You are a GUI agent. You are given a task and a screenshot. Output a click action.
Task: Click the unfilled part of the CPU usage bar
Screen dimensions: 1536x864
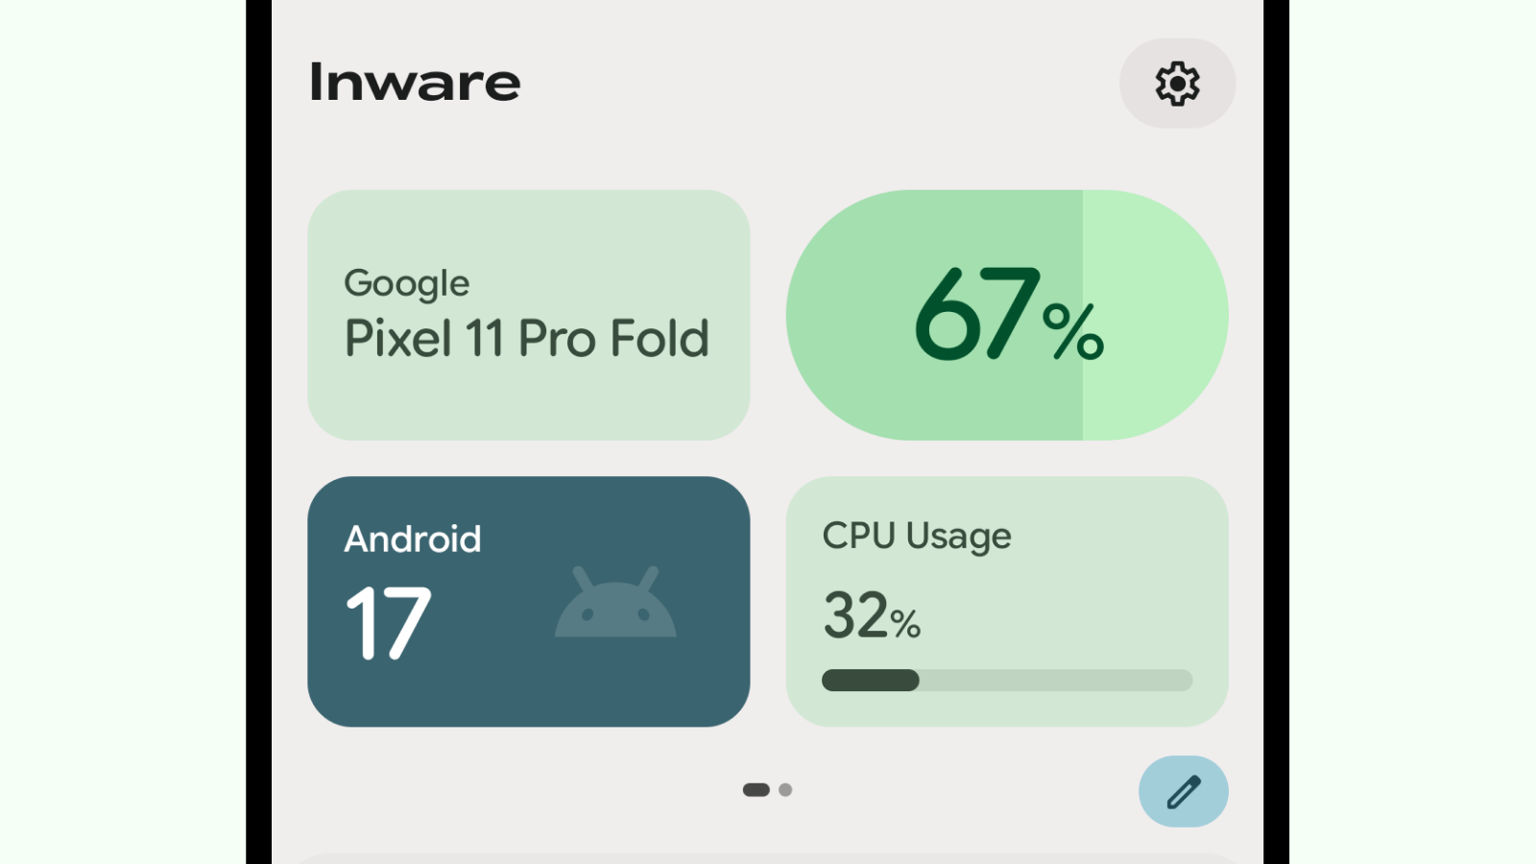(x=1056, y=681)
